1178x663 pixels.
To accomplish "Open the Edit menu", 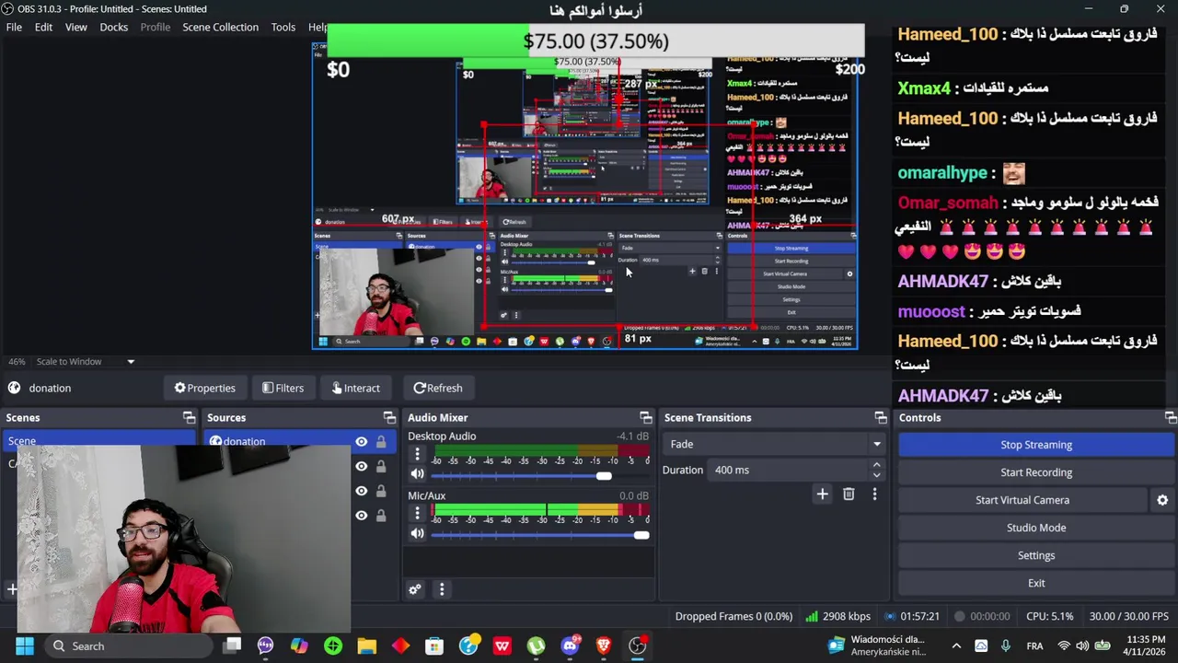I will click(x=43, y=27).
